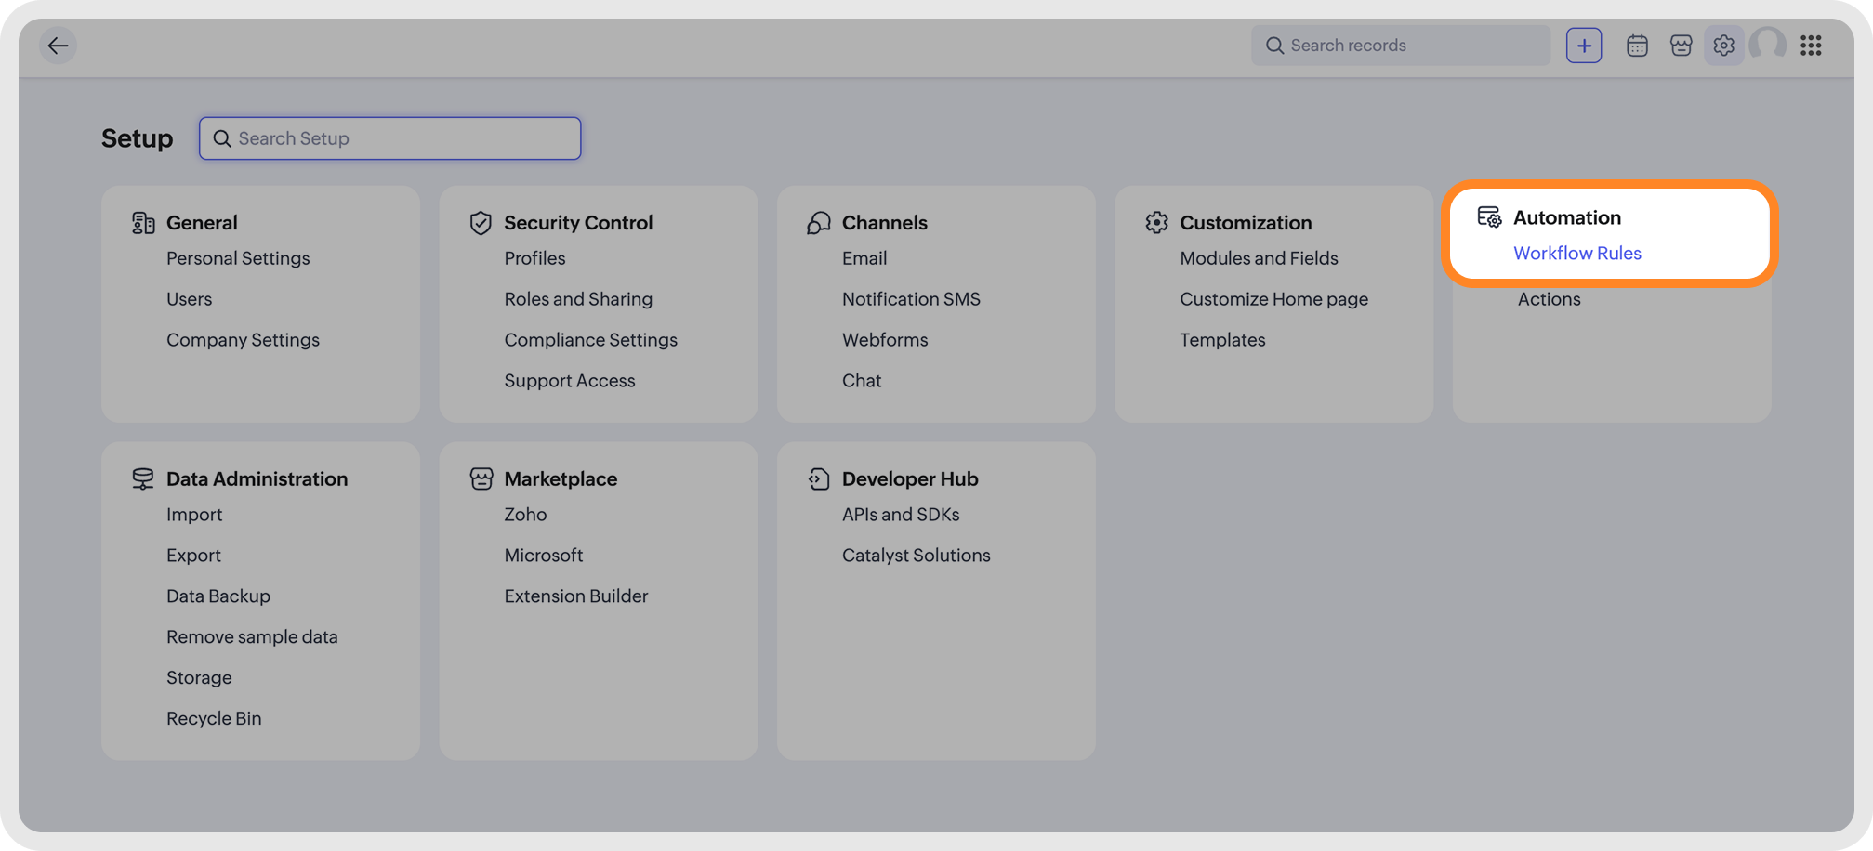Go to Modules and Fields
The width and height of the screenshot is (1873, 851).
pyautogui.click(x=1259, y=258)
